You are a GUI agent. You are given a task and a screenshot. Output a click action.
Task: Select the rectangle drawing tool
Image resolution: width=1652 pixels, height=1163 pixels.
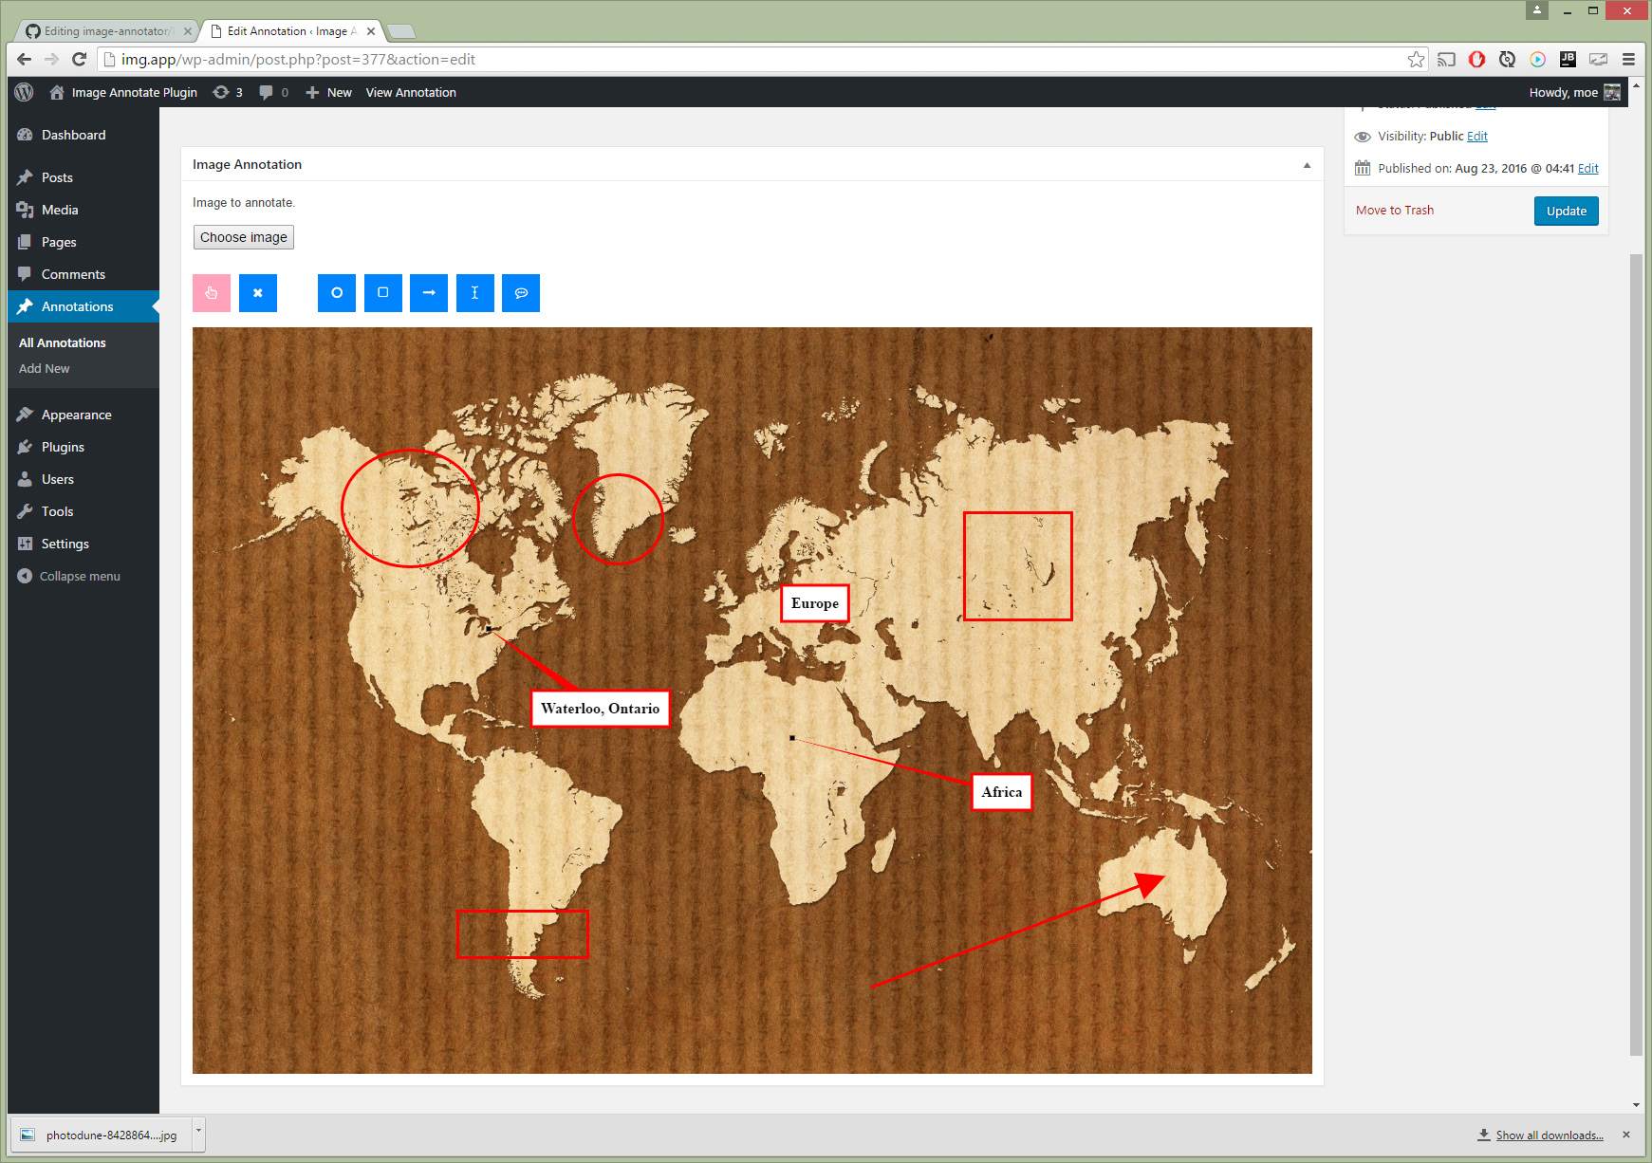pos(383,293)
